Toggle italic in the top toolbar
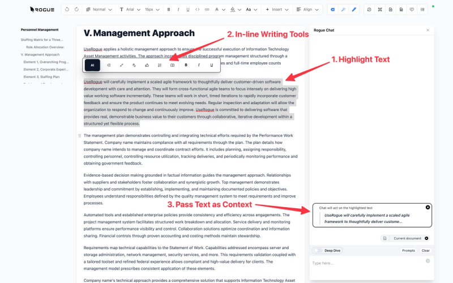Viewport: 453px width, 283px height. point(178,10)
